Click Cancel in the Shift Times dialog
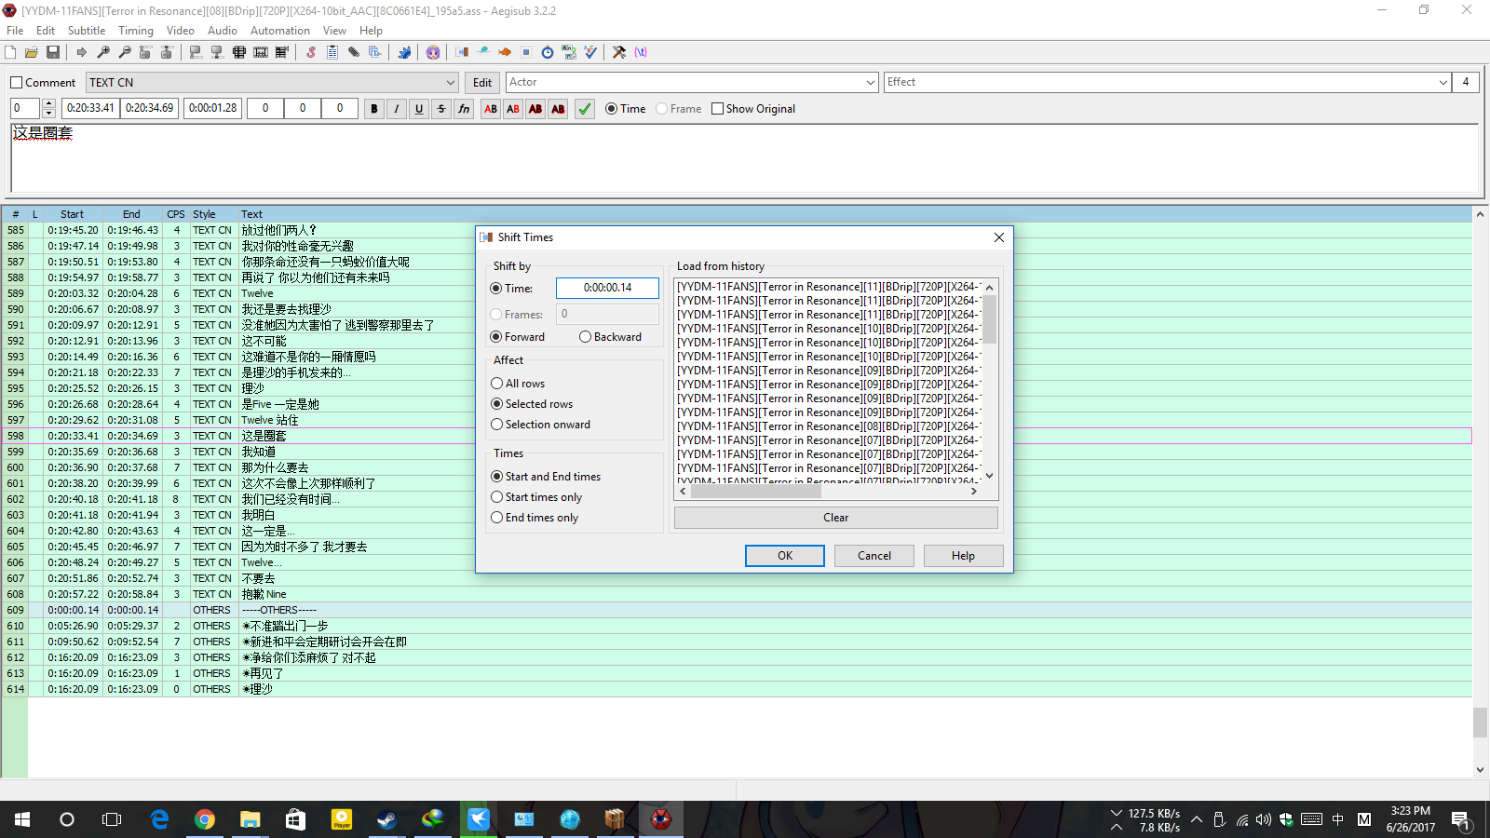1490x838 pixels. (874, 556)
